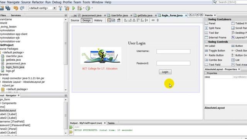
Task: Collapse the Properties category in the properties panel
Action: click(206, 73)
